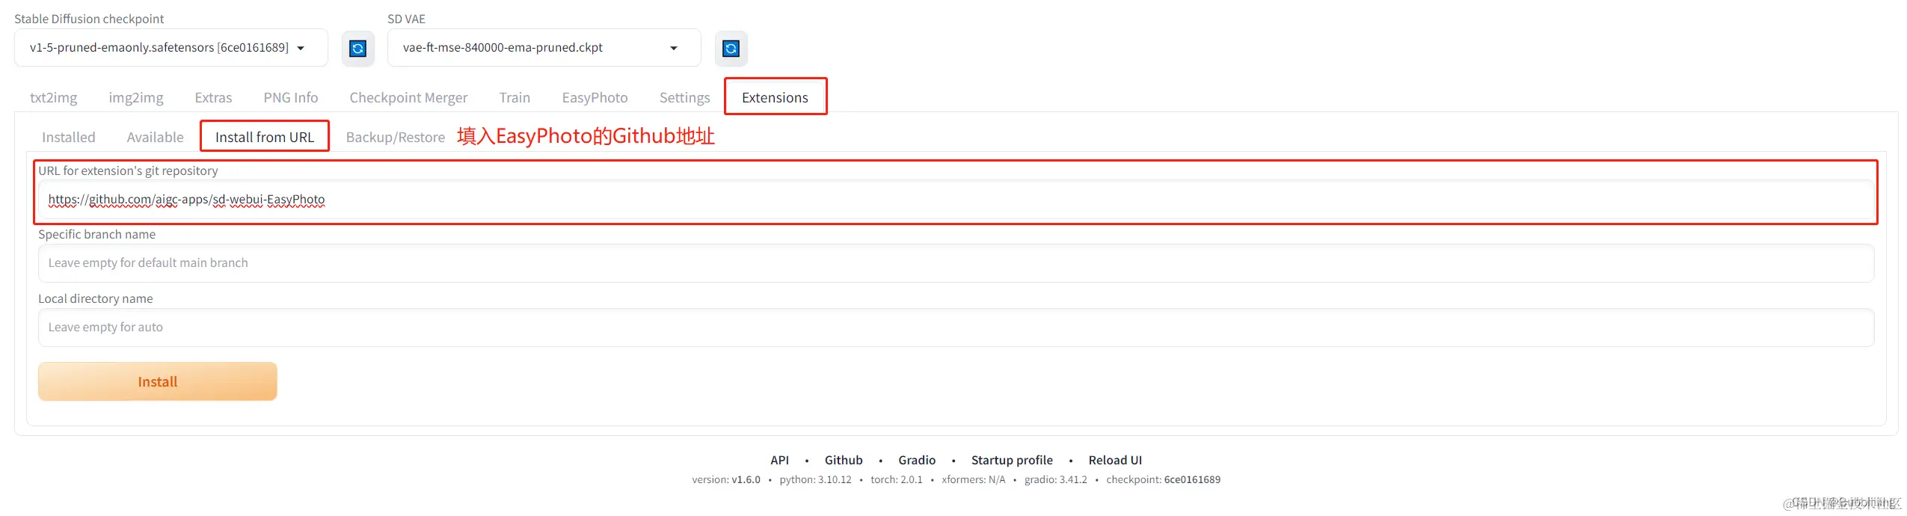Image resolution: width=1907 pixels, height=516 pixels.
Task: Open the Backup/Restore sub-tab
Action: [x=395, y=137]
